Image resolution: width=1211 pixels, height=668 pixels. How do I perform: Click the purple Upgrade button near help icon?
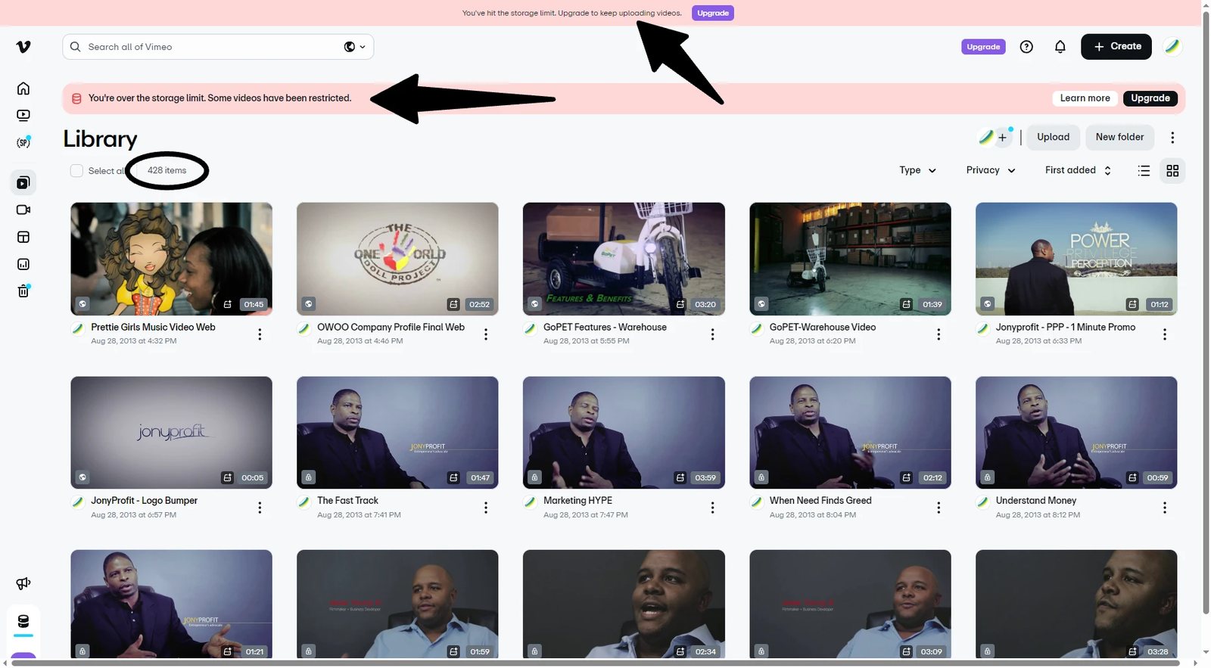pyautogui.click(x=983, y=47)
